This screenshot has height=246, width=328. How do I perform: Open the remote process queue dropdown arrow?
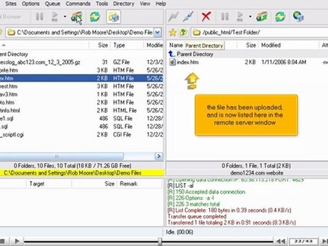coord(250,16)
